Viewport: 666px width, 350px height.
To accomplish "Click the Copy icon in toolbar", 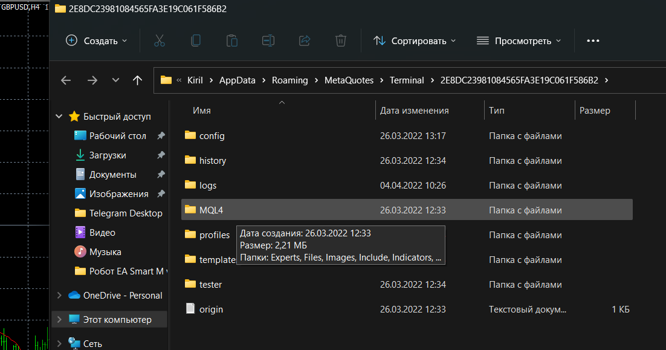I will [196, 41].
